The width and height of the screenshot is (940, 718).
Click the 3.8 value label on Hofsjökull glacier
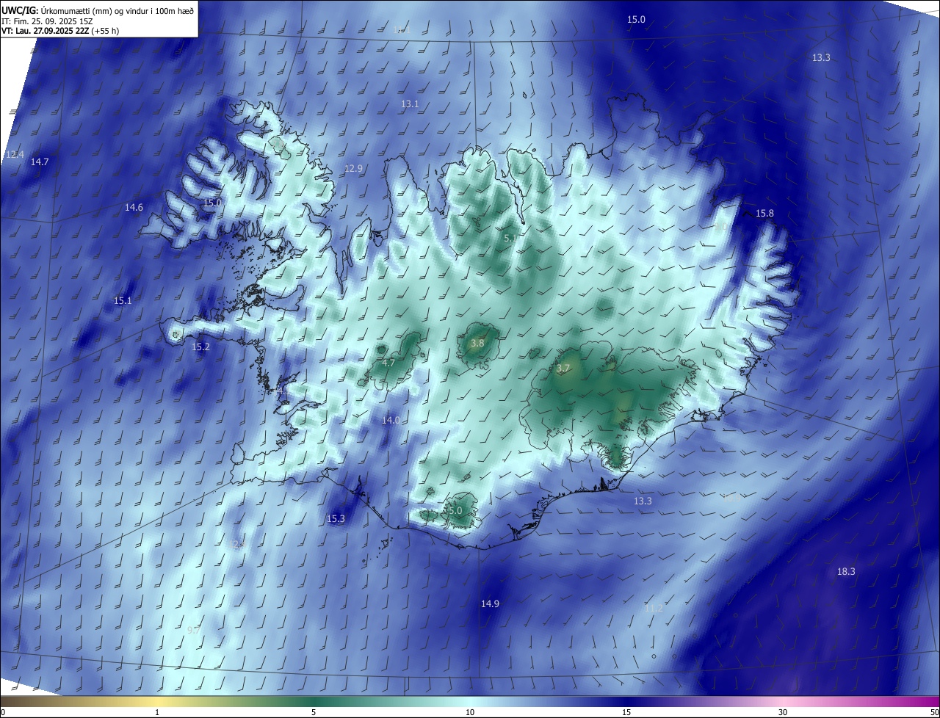pos(477,344)
